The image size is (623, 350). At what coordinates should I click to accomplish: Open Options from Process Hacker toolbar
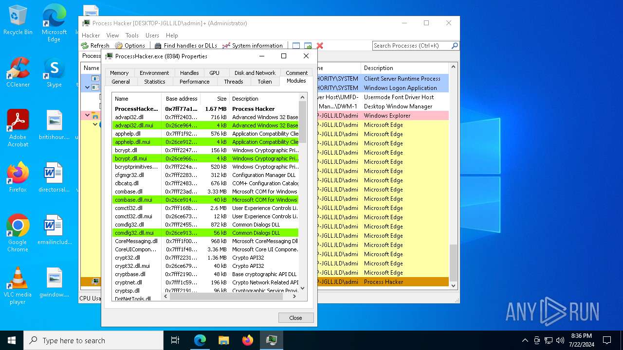130,46
